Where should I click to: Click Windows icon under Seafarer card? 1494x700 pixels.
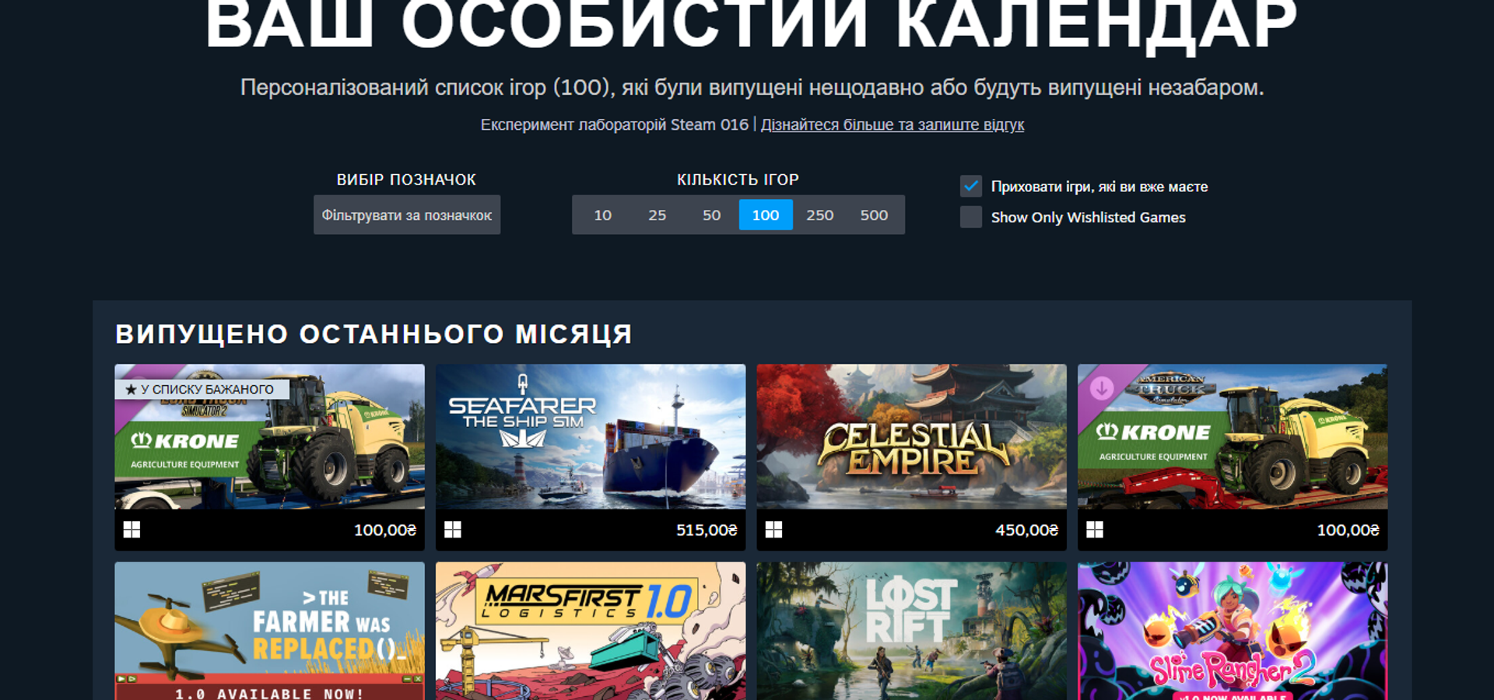pos(453,530)
